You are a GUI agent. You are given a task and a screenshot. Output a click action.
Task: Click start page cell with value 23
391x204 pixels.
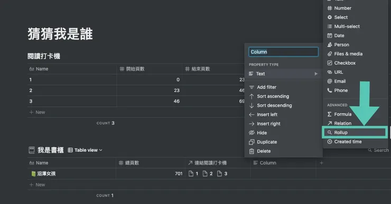click(150, 90)
